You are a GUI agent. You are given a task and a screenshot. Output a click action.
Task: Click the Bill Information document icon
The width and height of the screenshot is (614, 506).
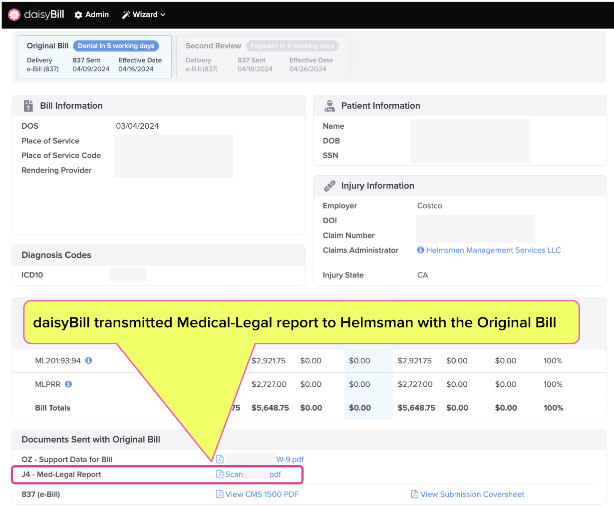[x=28, y=106]
